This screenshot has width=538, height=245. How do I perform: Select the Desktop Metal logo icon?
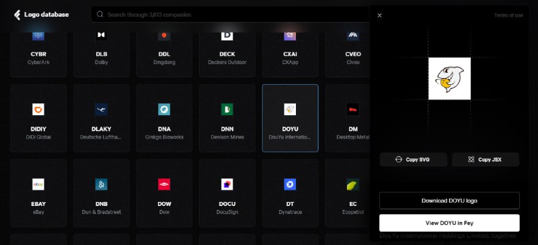(352, 109)
